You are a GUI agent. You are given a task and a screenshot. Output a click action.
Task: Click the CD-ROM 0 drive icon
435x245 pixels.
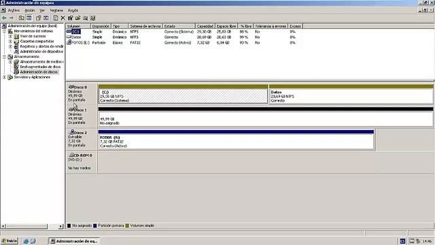(71, 155)
